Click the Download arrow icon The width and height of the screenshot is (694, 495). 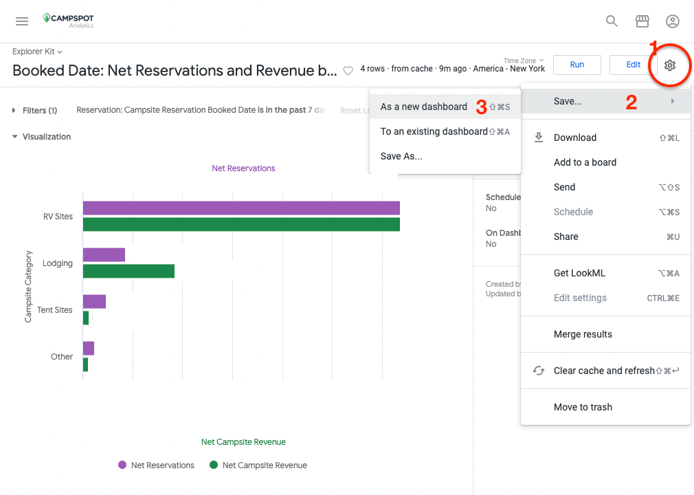coord(539,137)
